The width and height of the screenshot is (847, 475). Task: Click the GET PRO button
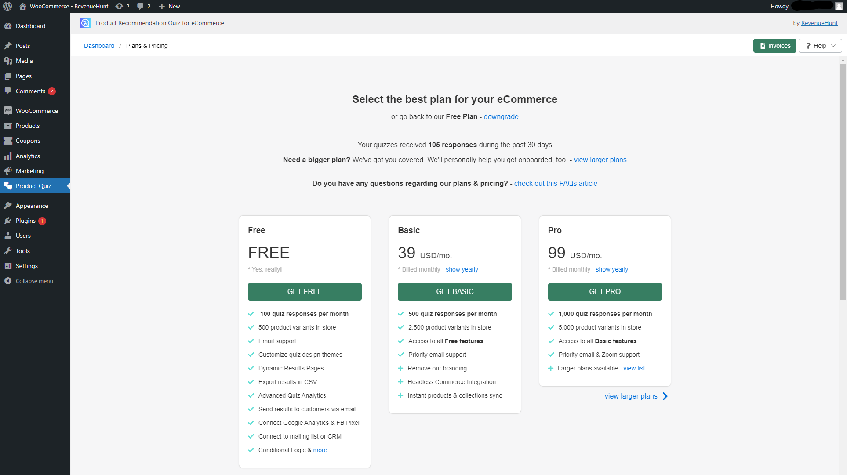[605, 292]
